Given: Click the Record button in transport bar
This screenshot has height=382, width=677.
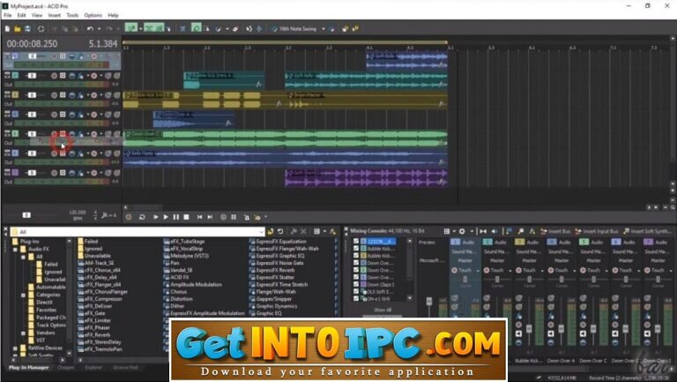Looking at the screenshot, I should (129, 217).
